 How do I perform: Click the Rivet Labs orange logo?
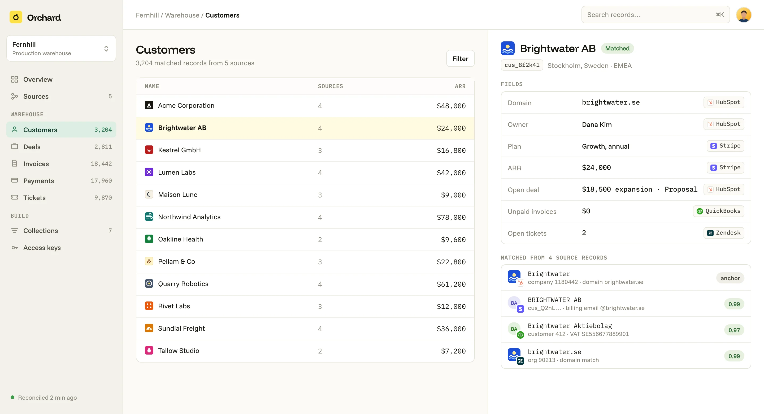pos(149,306)
